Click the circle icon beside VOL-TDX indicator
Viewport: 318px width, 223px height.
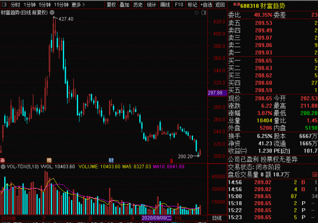3,167
